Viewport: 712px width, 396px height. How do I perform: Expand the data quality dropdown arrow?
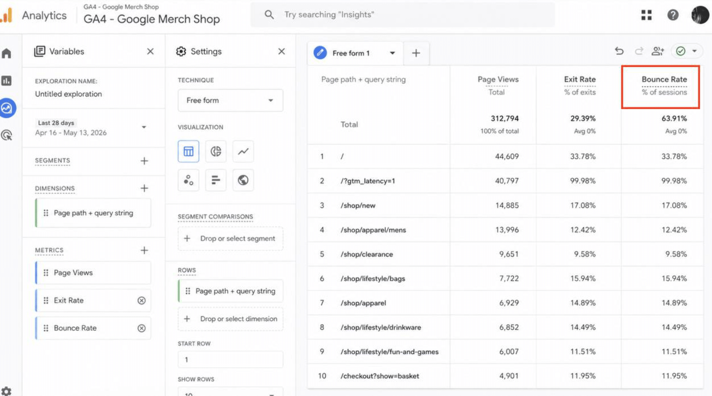pos(694,51)
